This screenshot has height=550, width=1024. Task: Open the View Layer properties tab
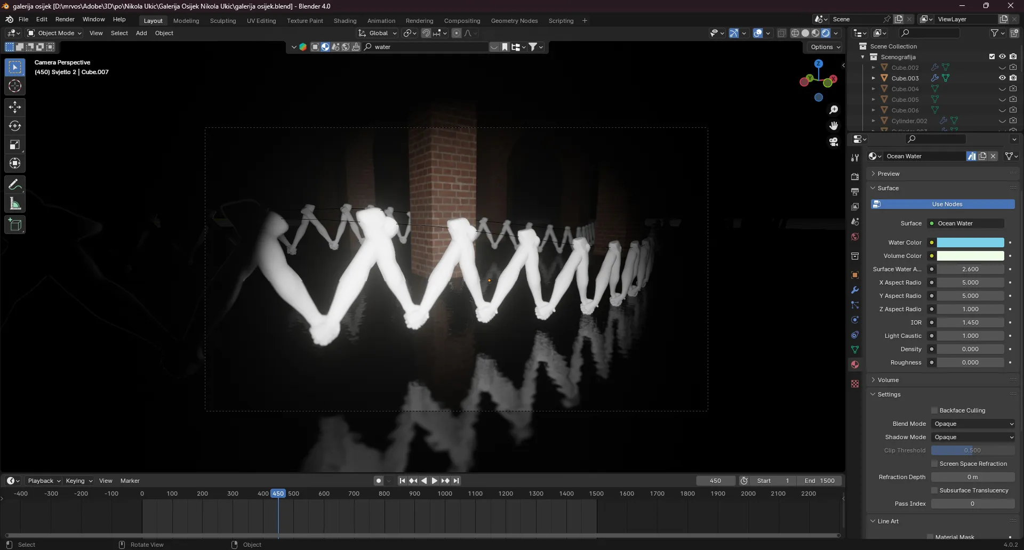tap(855, 206)
